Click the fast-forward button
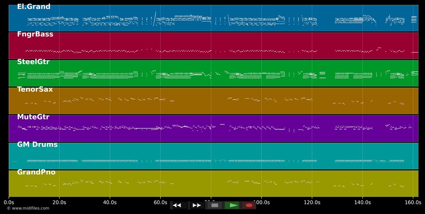The width and height of the screenshot is (425, 214). (197, 206)
